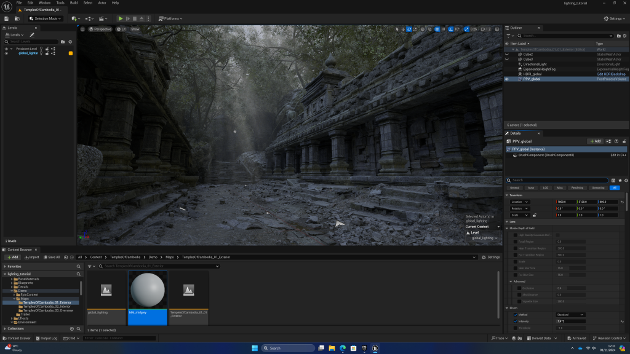Viewport: 630px width, 354px height.
Task: Collapse the Bloom section in Details
Action: pyautogui.click(x=507, y=308)
